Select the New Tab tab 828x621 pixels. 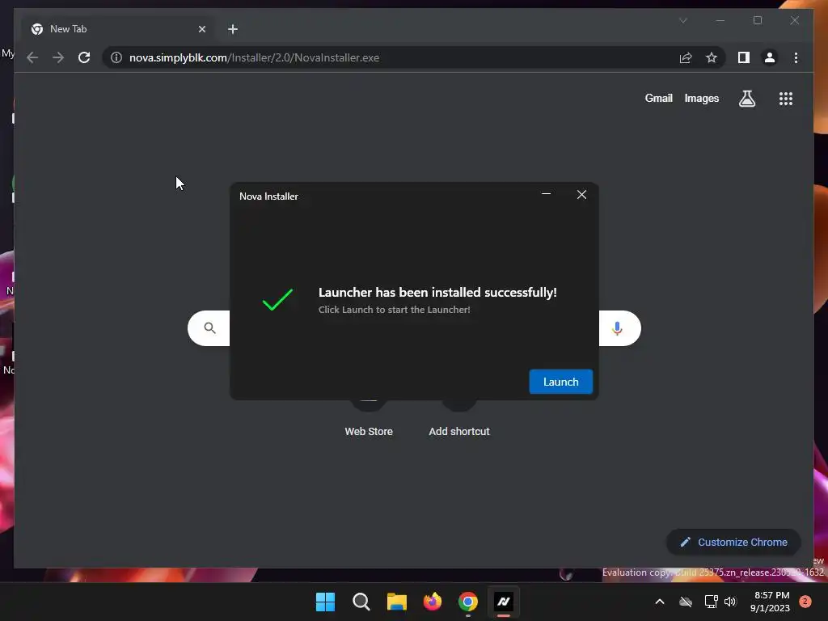(119, 29)
